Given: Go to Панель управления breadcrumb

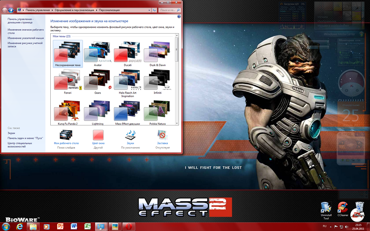Looking at the screenshot, I should [37, 10].
